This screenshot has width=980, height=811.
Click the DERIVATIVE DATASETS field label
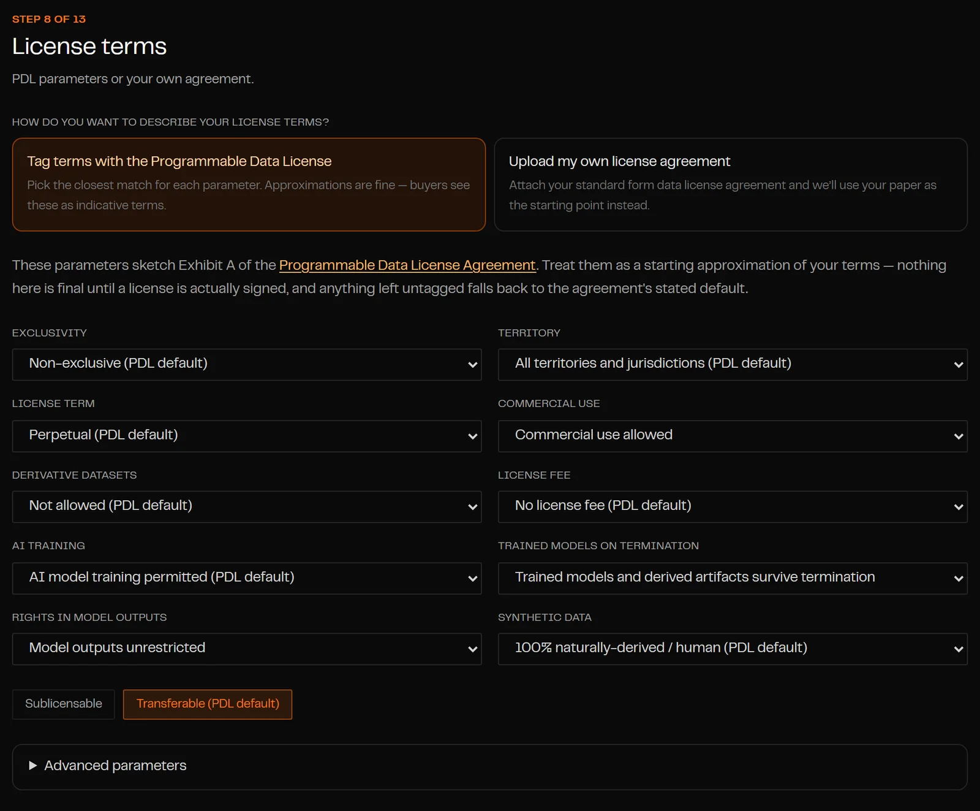(75, 475)
